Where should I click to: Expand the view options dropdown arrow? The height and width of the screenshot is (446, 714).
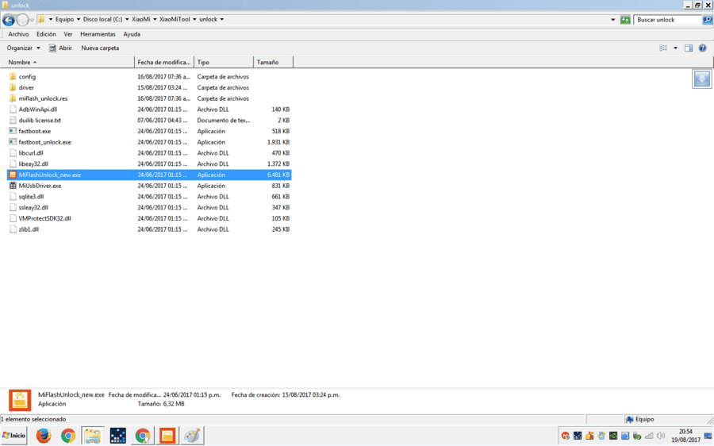[675, 48]
